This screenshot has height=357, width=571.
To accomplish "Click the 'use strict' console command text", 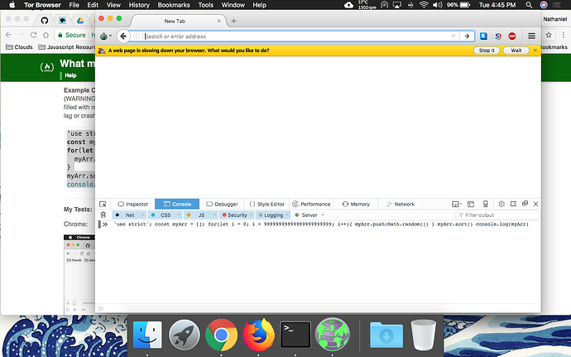I will [321, 224].
